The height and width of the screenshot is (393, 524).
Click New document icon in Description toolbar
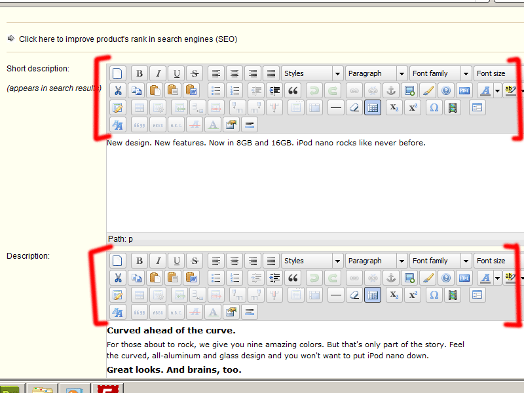[x=117, y=261]
